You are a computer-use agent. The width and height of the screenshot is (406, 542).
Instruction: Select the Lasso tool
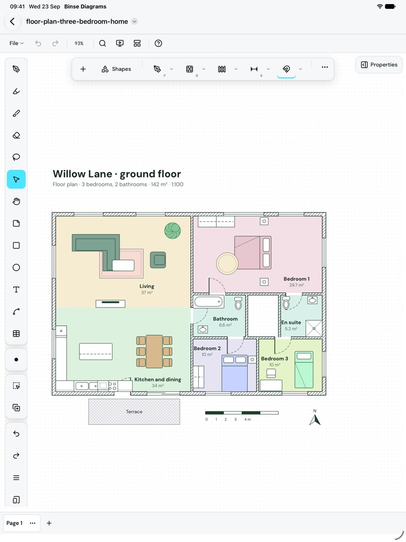pos(16,157)
